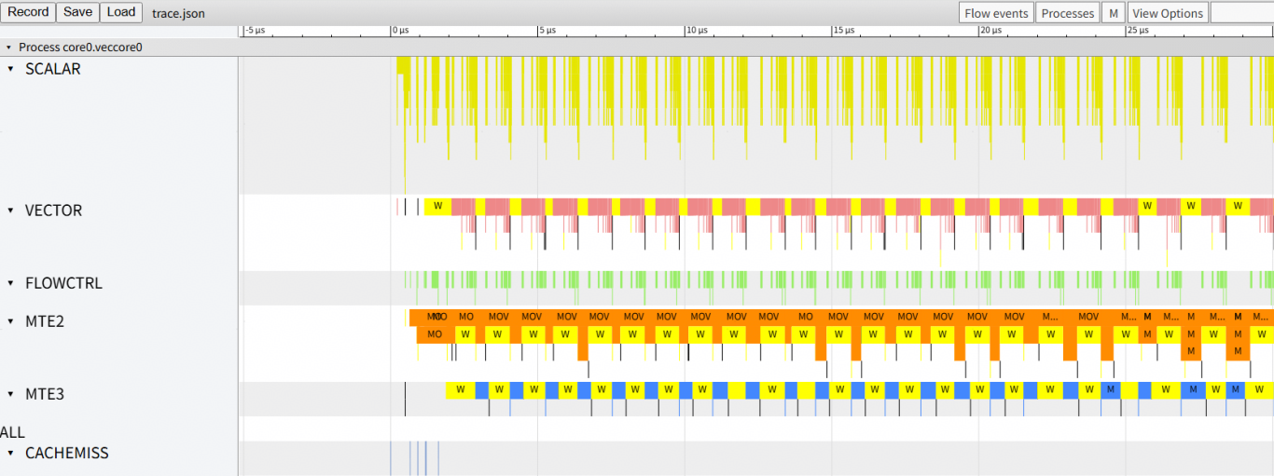Collapse the MTE2 track triangle
1274x476 pixels.
point(11,321)
